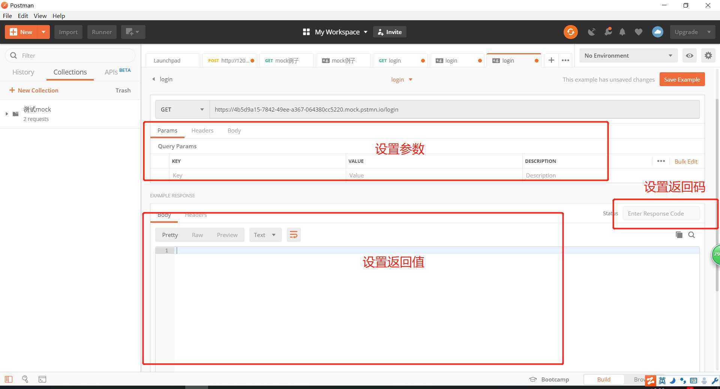Open the My Workspace dropdown
The image size is (720, 389).
tap(341, 32)
